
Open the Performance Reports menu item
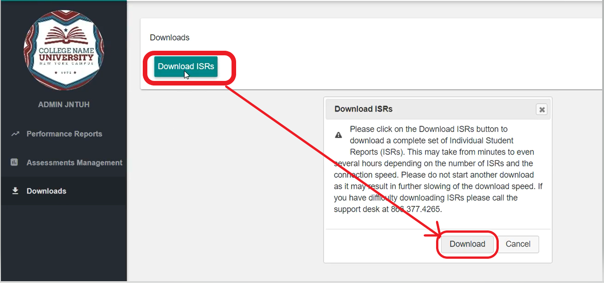coord(64,134)
